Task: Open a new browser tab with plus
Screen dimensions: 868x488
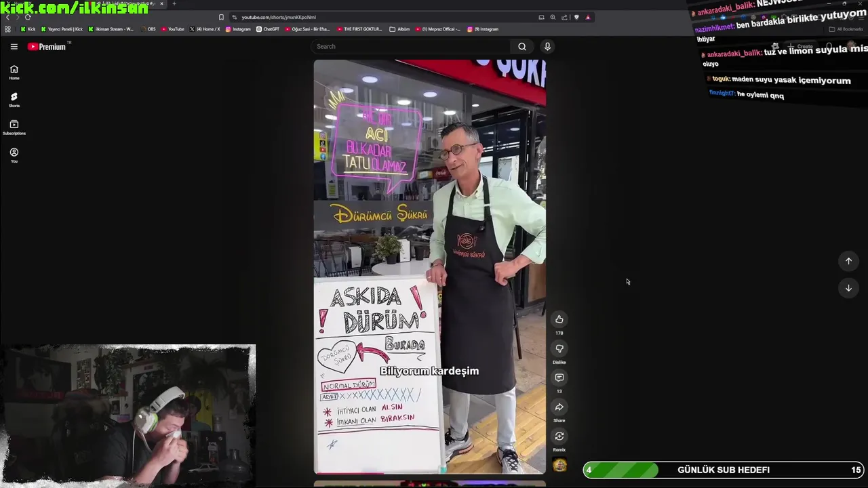Action: tap(174, 4)
